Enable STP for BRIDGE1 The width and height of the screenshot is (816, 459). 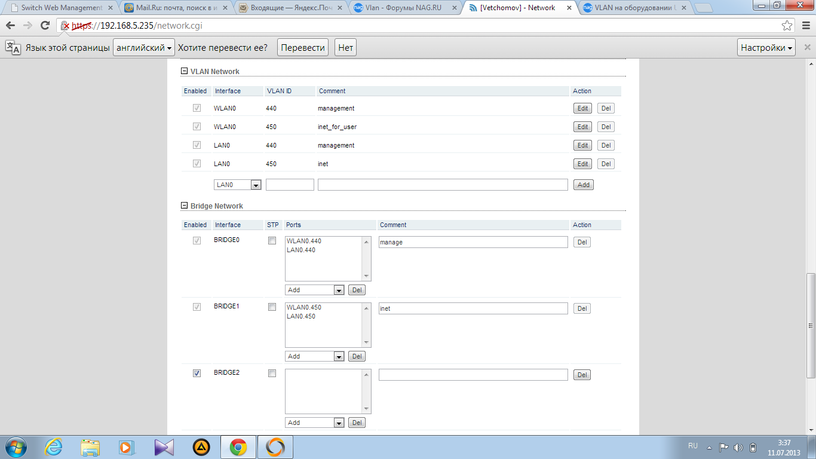click(x=272, y=307)
